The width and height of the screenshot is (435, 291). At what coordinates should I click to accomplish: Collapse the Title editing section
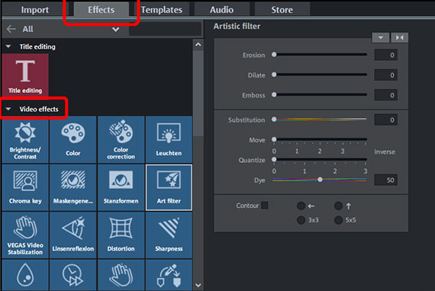tap(8, 46)
